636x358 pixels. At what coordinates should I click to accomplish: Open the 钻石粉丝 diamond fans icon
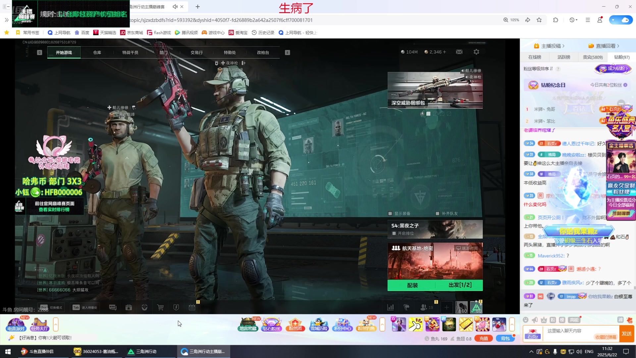point(271,324)
